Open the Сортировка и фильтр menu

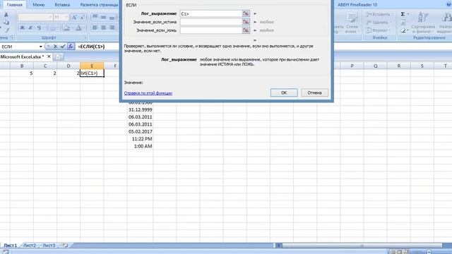click(423, 23)
